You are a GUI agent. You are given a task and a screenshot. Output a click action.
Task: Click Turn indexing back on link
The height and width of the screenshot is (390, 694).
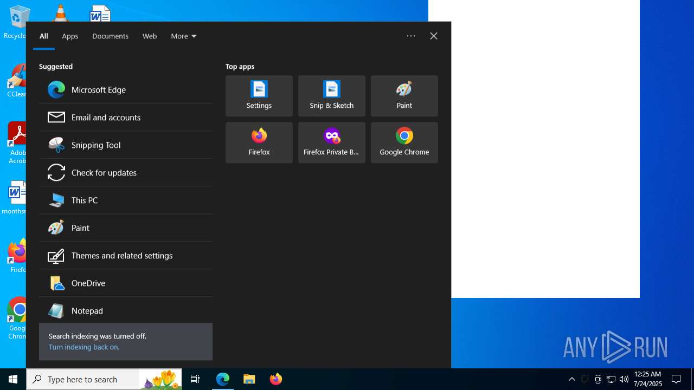tap(84, 347)
